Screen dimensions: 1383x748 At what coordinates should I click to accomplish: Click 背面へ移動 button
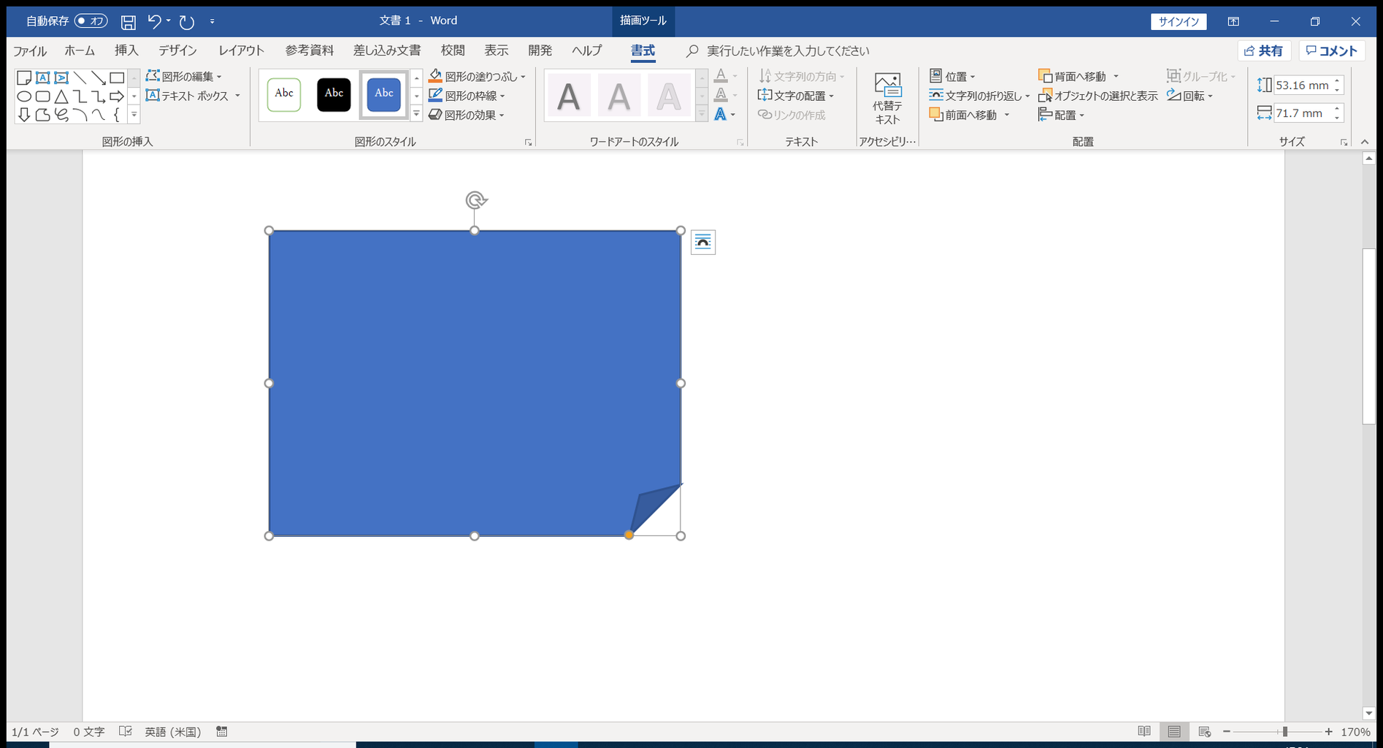pos(1072,76)
